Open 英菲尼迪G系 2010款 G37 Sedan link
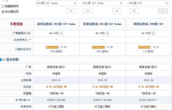172x110 pixels. point(56,24)
